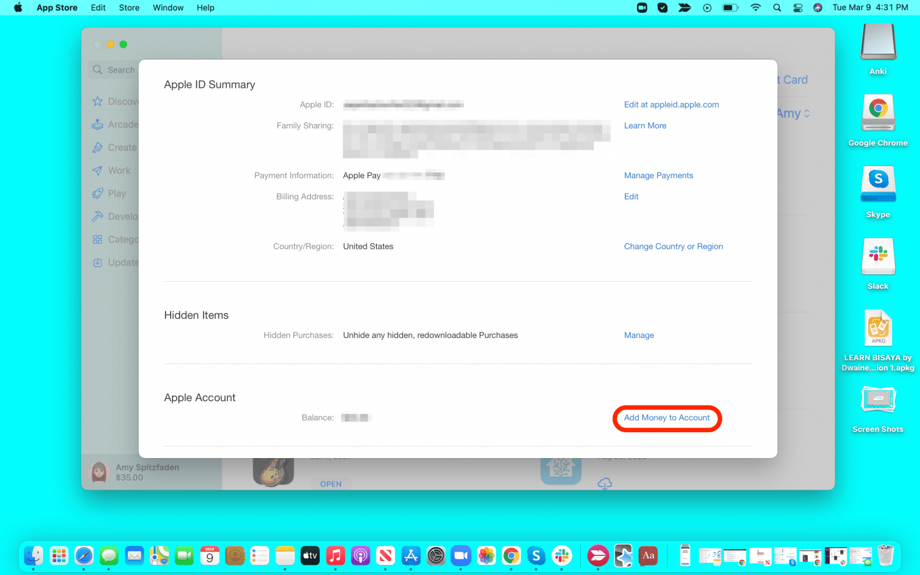Open Control Center in menu bar

(798, 8)
